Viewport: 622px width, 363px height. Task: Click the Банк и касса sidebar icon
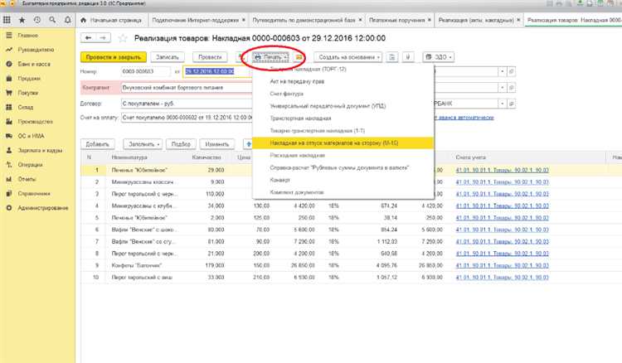(9, 64)
